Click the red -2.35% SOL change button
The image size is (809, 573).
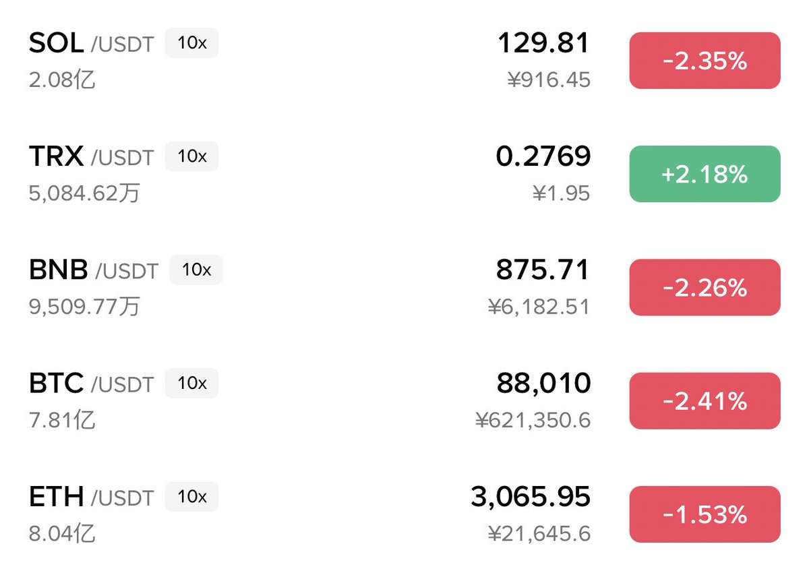[705, 61]
